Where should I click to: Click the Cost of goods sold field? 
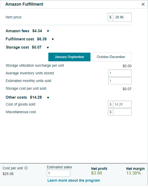click(x=122, y=104)
